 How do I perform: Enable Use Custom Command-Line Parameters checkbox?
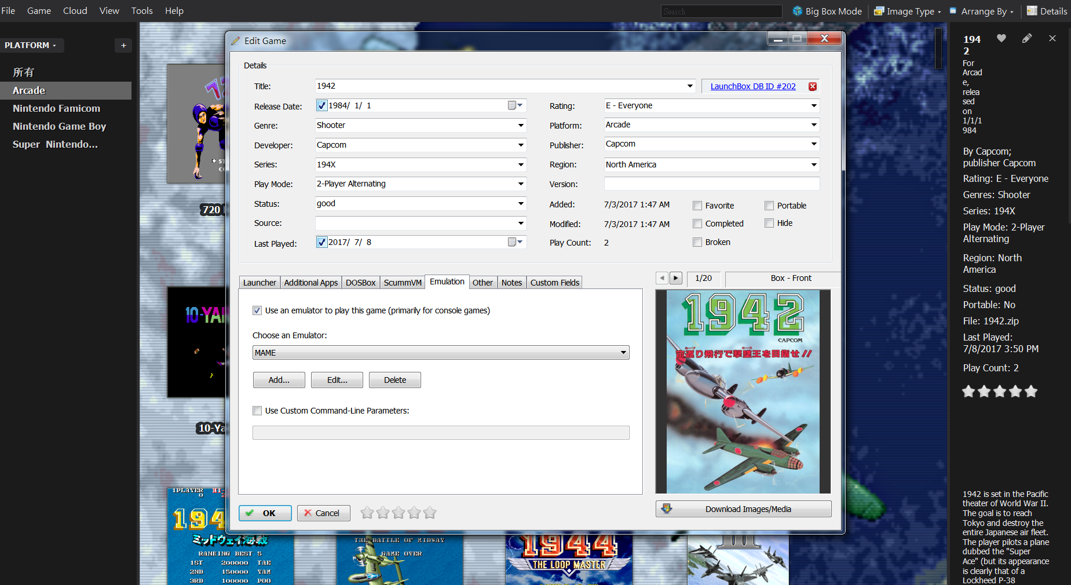tap(257, 411)
